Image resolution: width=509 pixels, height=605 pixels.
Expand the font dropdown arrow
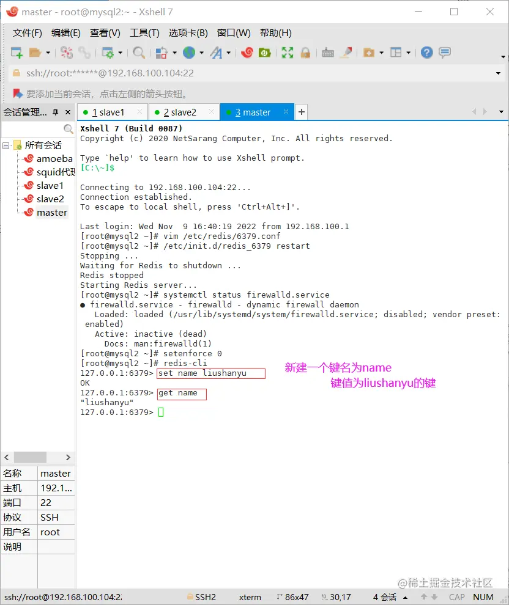point(229,53)
